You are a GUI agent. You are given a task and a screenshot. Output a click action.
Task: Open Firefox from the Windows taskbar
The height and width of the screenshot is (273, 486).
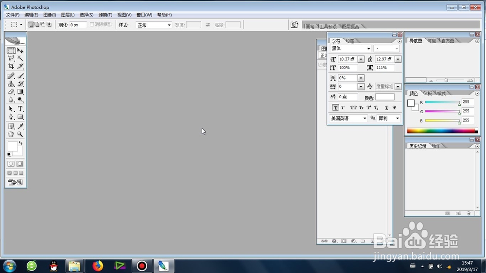click(98, 266)
